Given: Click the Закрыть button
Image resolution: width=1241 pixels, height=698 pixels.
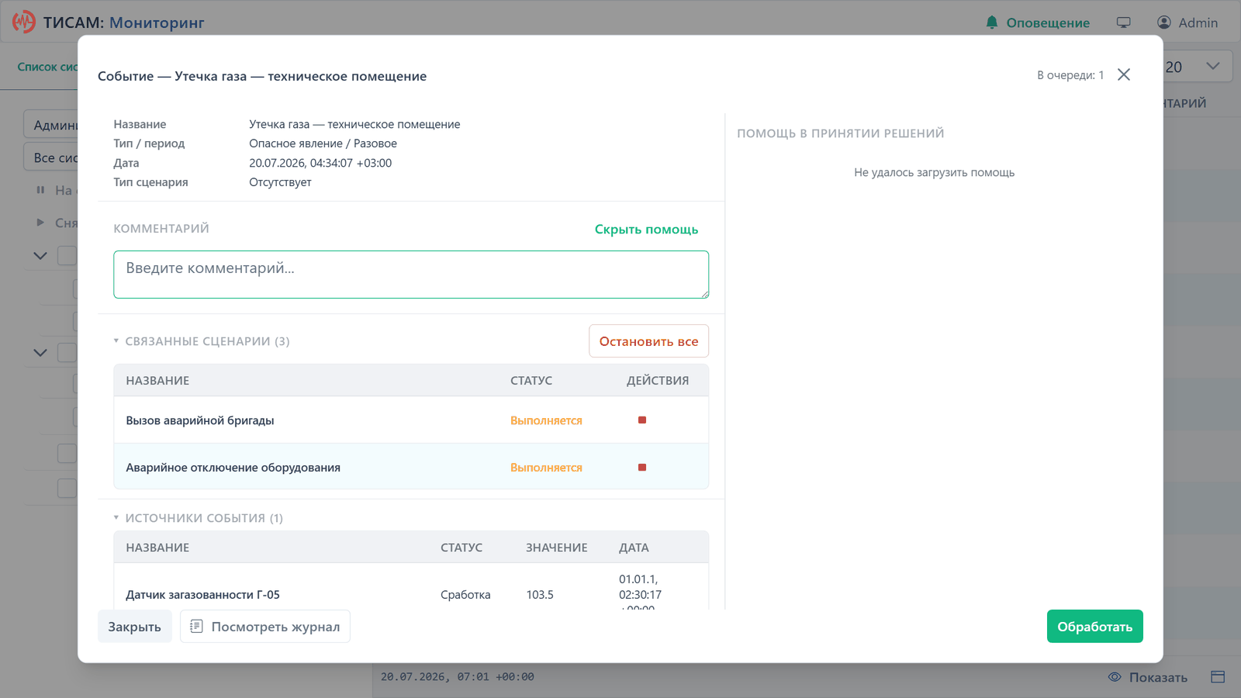Looking at the screenshot, I should (x=135, y=627).
